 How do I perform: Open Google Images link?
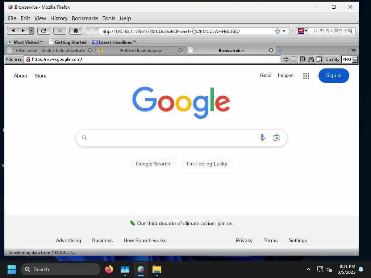tap(285, 75)
